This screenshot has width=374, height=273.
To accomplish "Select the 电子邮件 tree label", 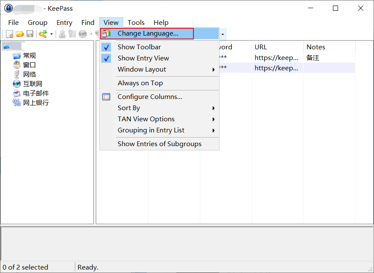I will (36, 93).
